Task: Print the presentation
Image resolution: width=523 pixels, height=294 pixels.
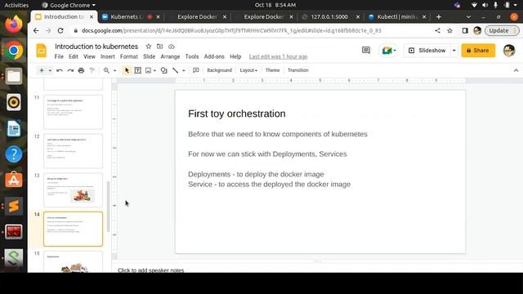Action: [81, 70]
